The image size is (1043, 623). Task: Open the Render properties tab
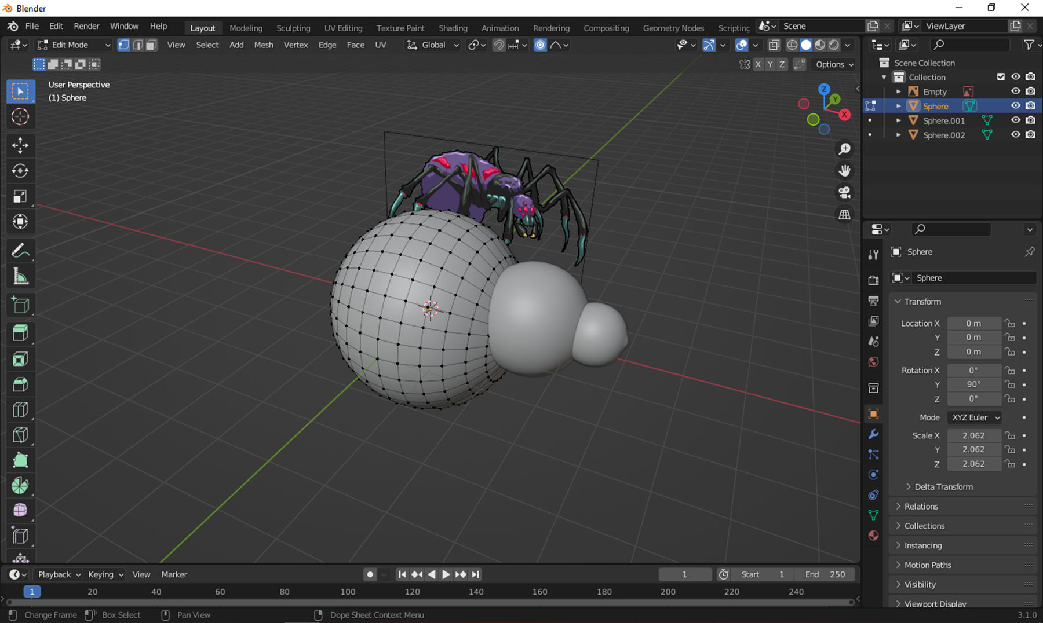[x=873, y=280]
